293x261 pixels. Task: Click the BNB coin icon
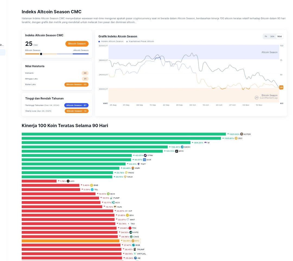92,185
